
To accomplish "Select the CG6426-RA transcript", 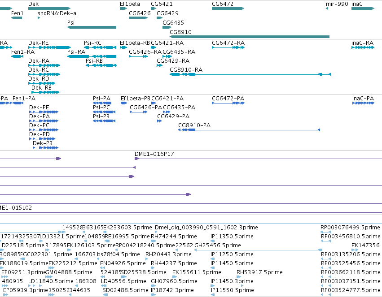I will (138, 56).
